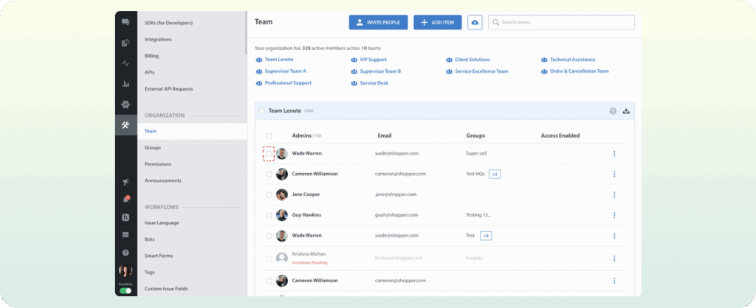
Task: Toggle the Available status switch
Action: (x=126, y=290)
